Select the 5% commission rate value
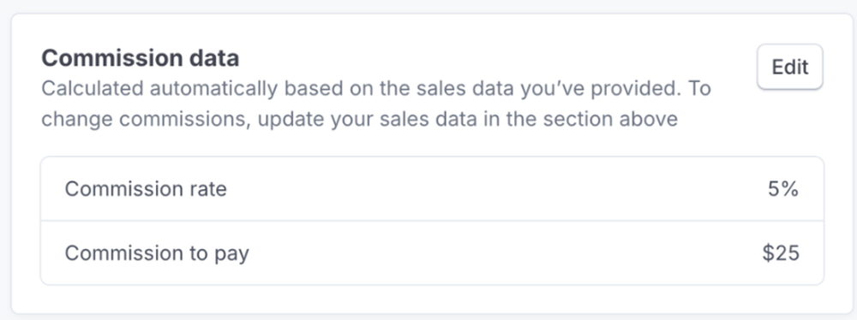 click(783, 189)
